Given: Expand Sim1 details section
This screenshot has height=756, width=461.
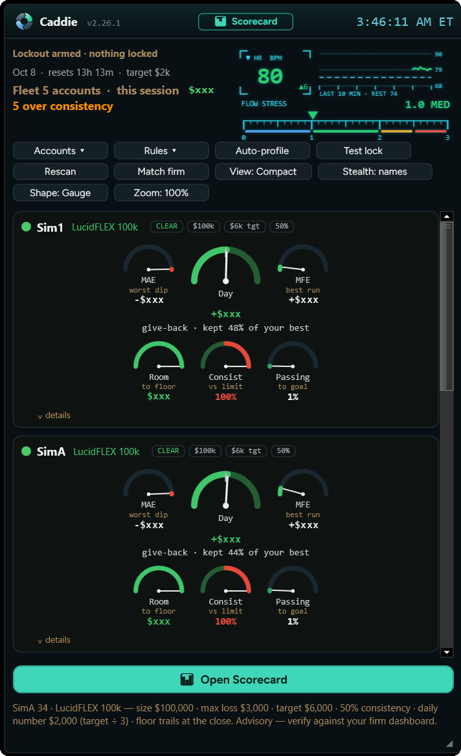Looking at the screenshot, I should pos(54,415).
